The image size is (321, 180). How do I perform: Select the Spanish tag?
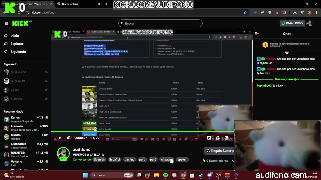[99, 159]
